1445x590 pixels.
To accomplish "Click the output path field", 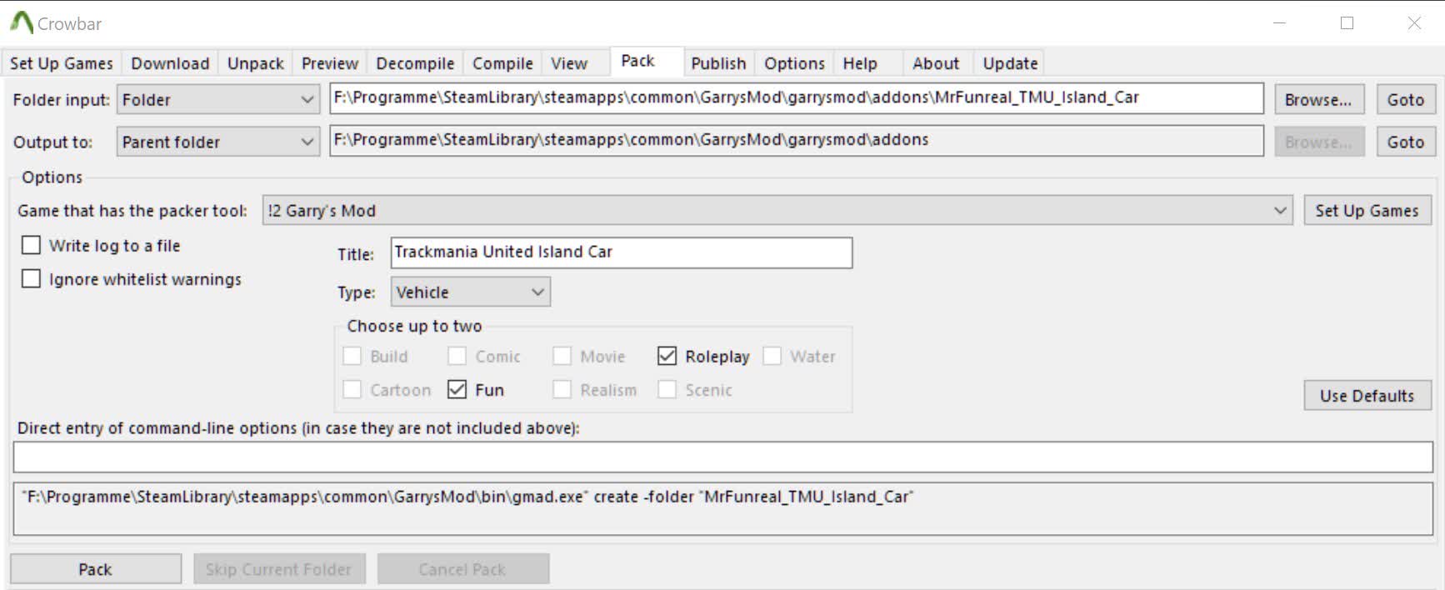I will (x=797, y=140).
